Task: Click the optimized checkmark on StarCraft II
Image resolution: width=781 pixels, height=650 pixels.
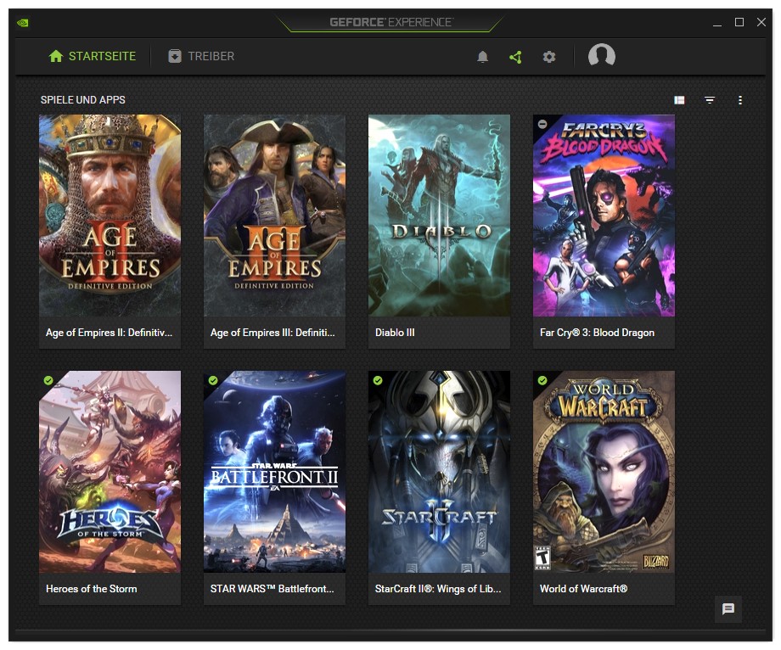Action: tap(378, 380)
